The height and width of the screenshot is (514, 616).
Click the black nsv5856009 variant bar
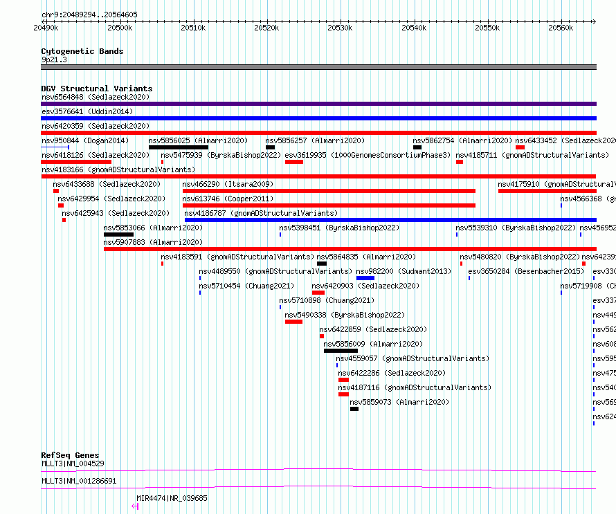tap(341, 351)
